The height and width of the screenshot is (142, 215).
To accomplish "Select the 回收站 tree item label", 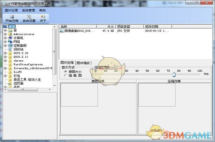I will [18, 49].
